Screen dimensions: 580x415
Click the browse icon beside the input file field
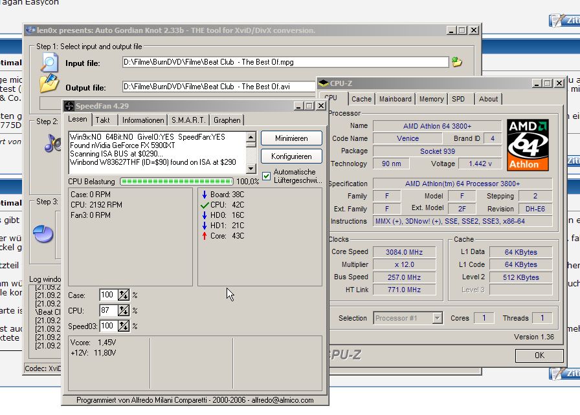click(x=457, y=62)
